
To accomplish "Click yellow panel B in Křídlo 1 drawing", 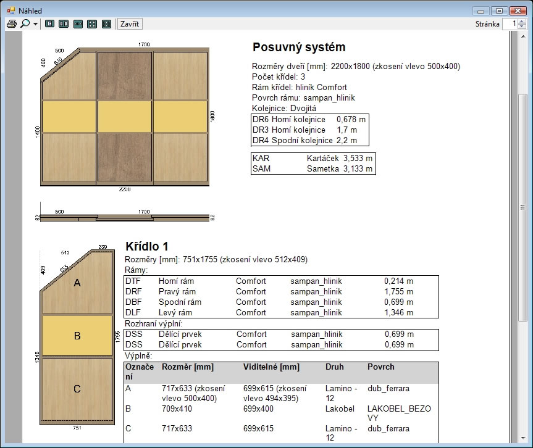I will [77, 336].
